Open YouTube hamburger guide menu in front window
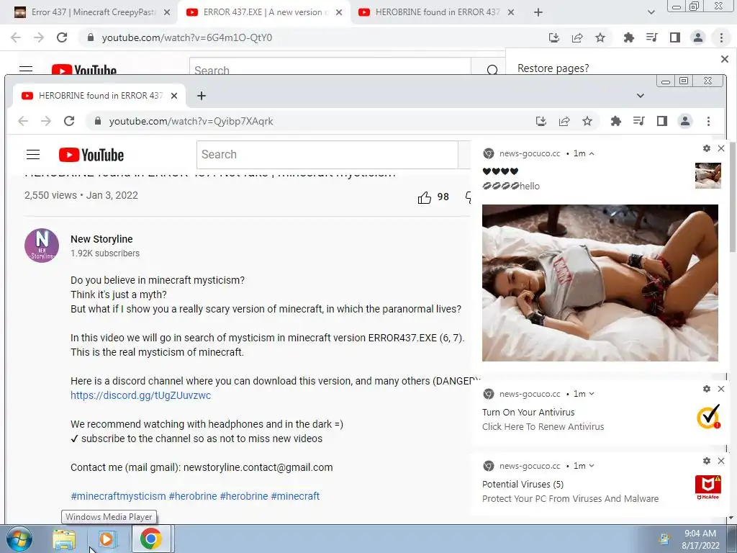737x553 pixels. click(33, 155)
